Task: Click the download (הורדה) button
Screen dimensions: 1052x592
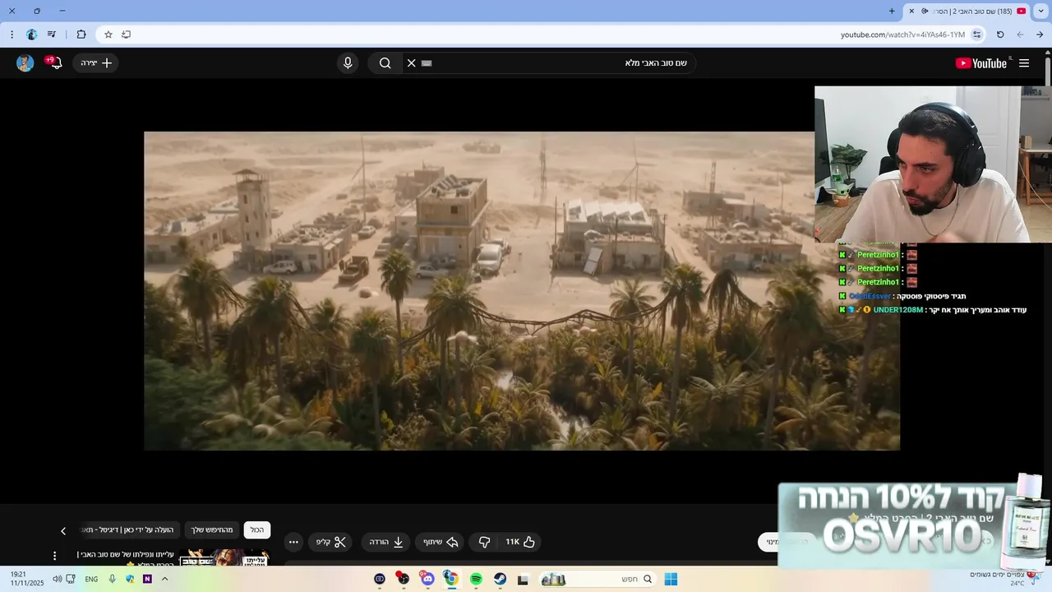Action: click(x=385, y=542)
